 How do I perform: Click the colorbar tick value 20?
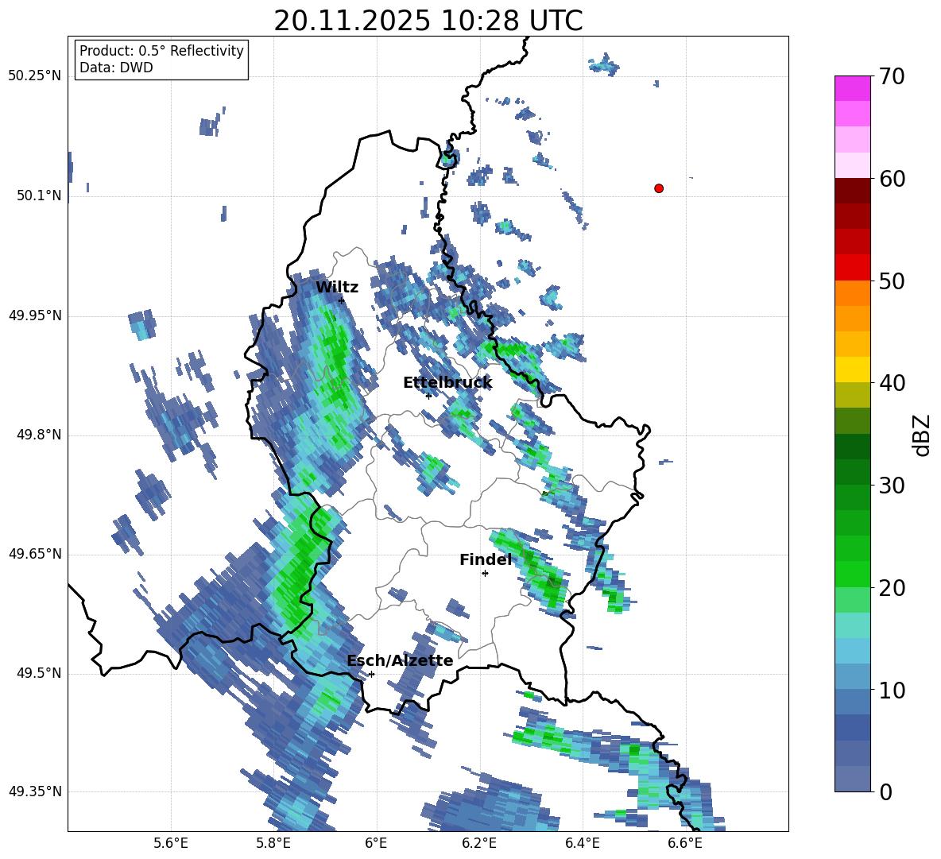[892, 588]
